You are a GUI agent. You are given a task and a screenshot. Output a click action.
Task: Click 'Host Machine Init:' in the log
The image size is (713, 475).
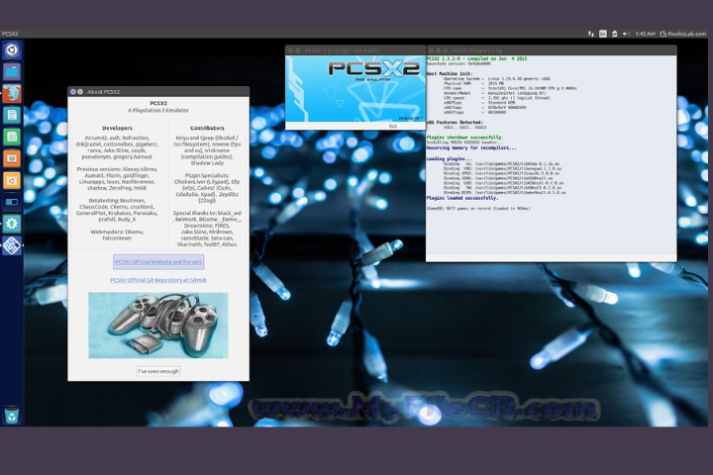450,73
